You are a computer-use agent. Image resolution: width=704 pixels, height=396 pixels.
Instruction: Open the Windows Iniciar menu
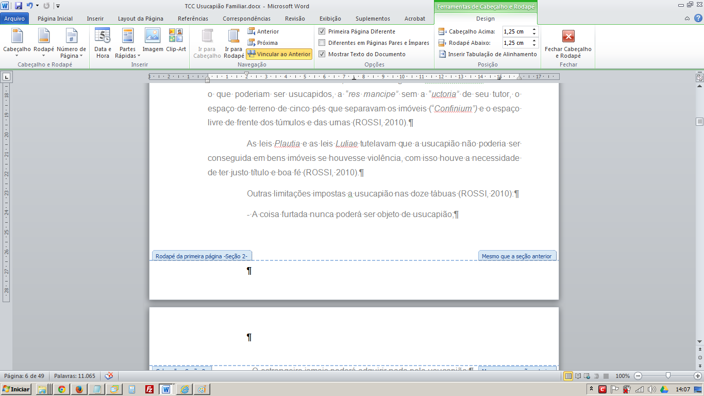coord(16,389)
